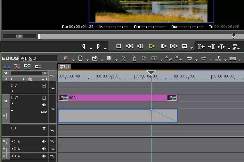Toggle speaker mute on track 1 A
This screenshot has height=162, width=244.
coord(44,141)
